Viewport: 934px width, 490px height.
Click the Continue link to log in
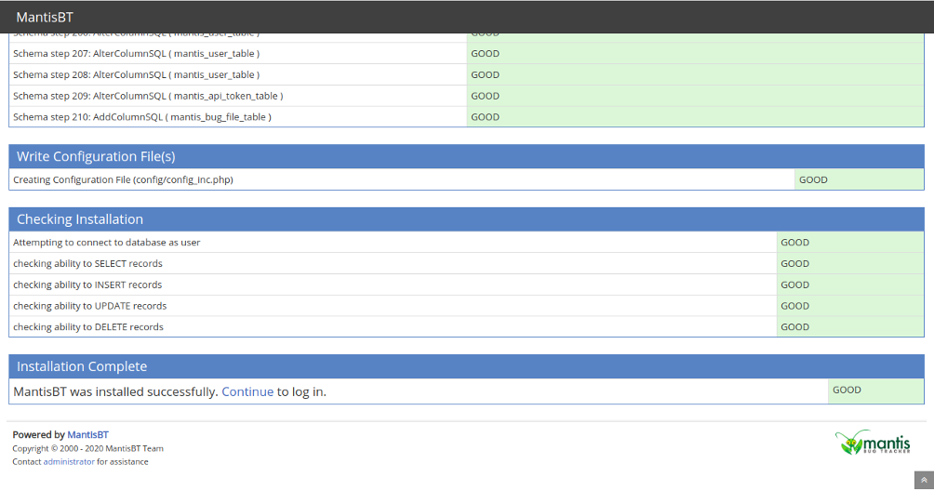247,391
